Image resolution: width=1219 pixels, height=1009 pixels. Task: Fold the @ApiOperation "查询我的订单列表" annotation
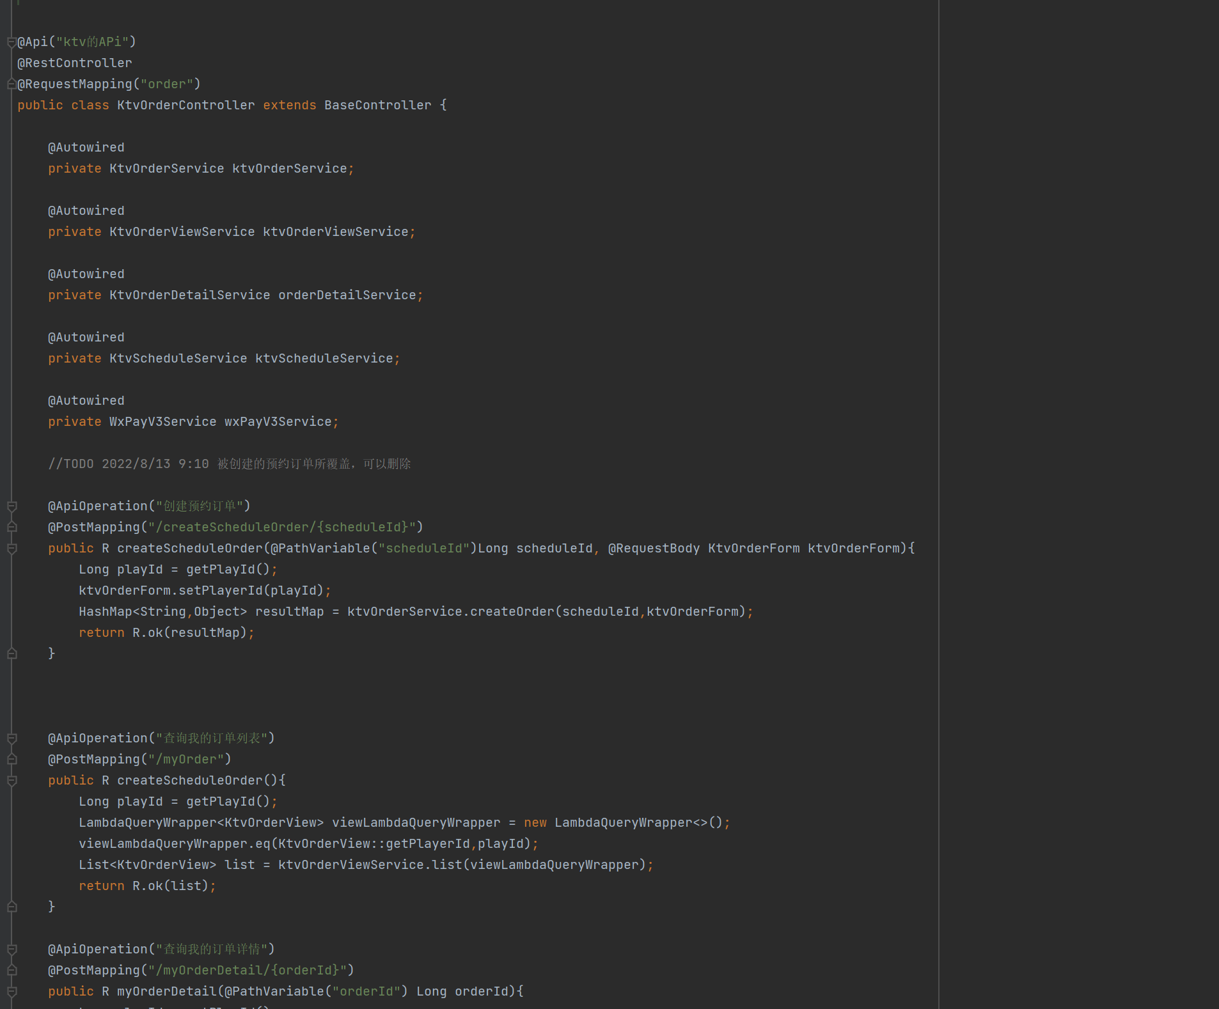coord(12,739)
